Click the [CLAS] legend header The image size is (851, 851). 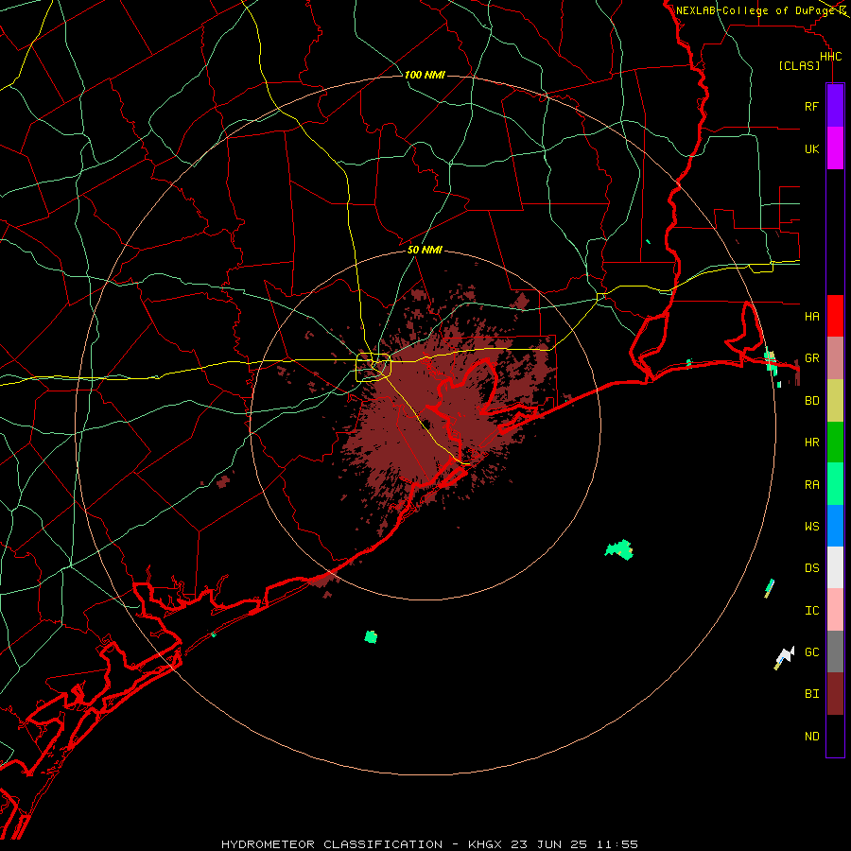click(799, 65)
